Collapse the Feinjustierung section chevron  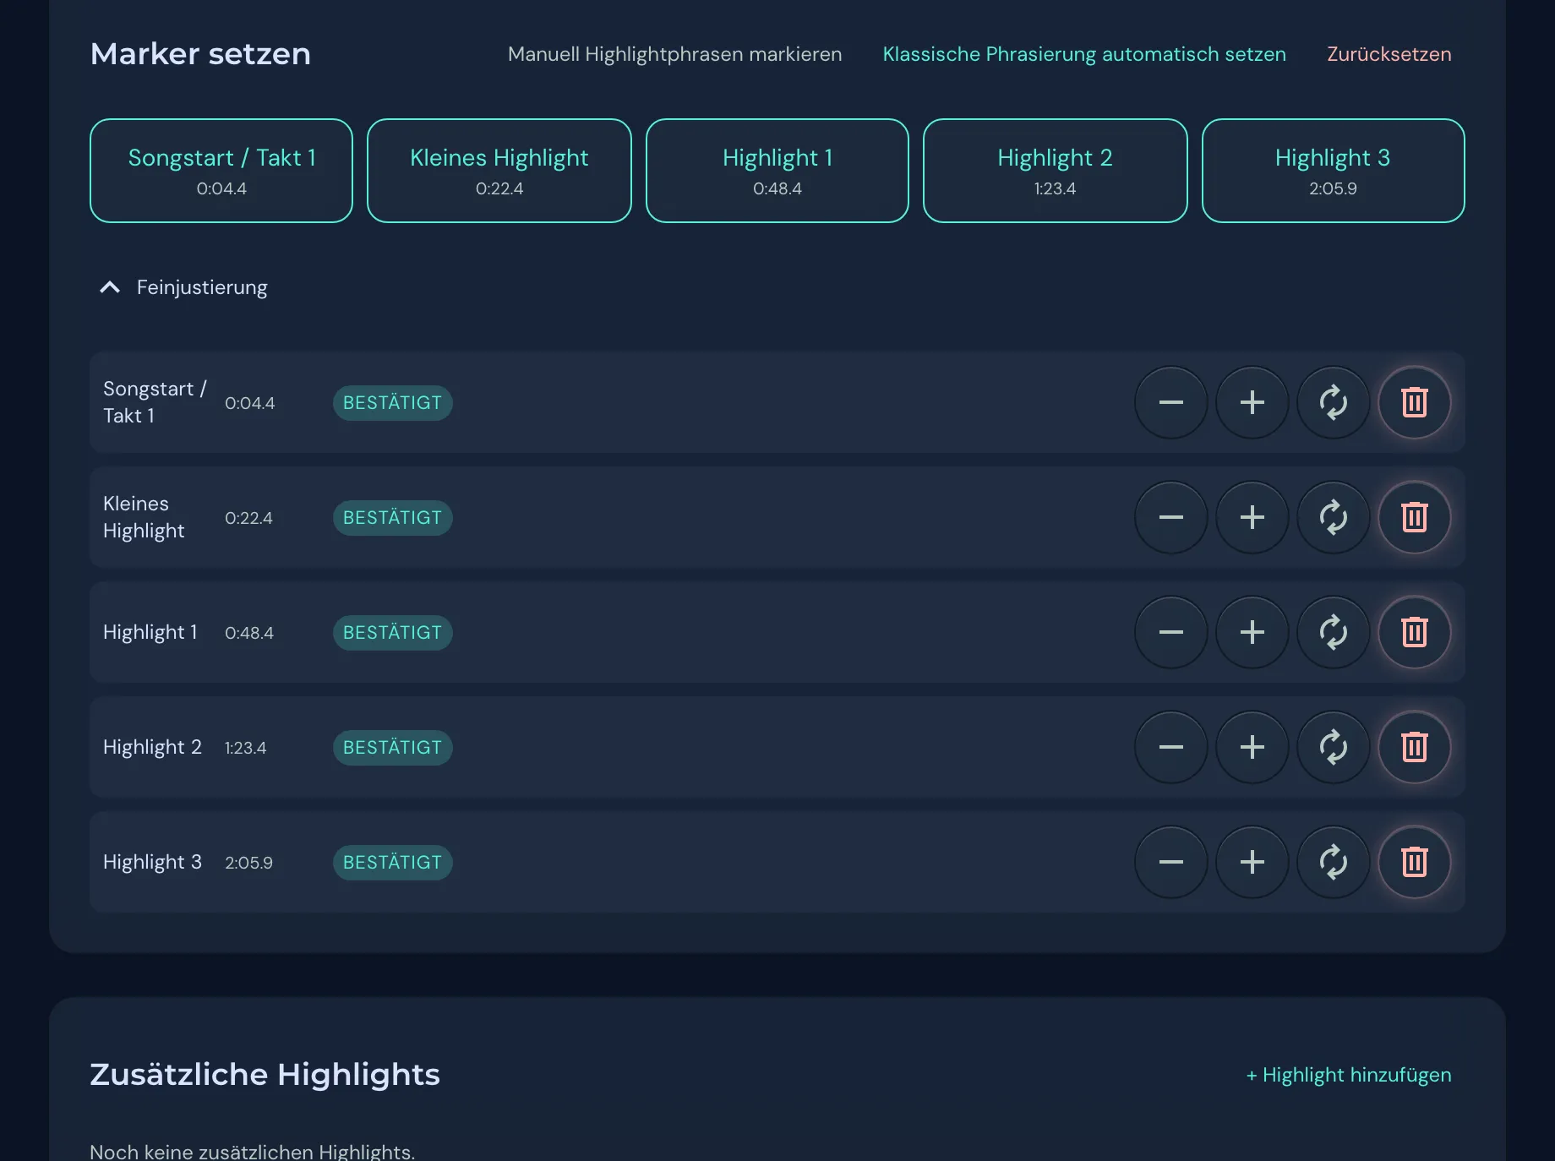coord(110,287)
